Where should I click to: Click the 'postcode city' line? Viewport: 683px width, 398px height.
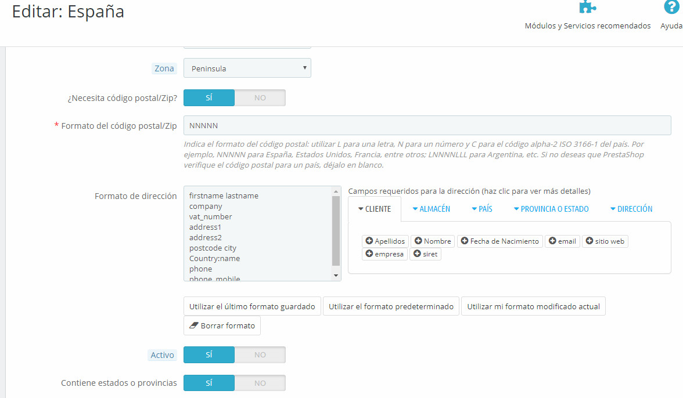point(213,248)
